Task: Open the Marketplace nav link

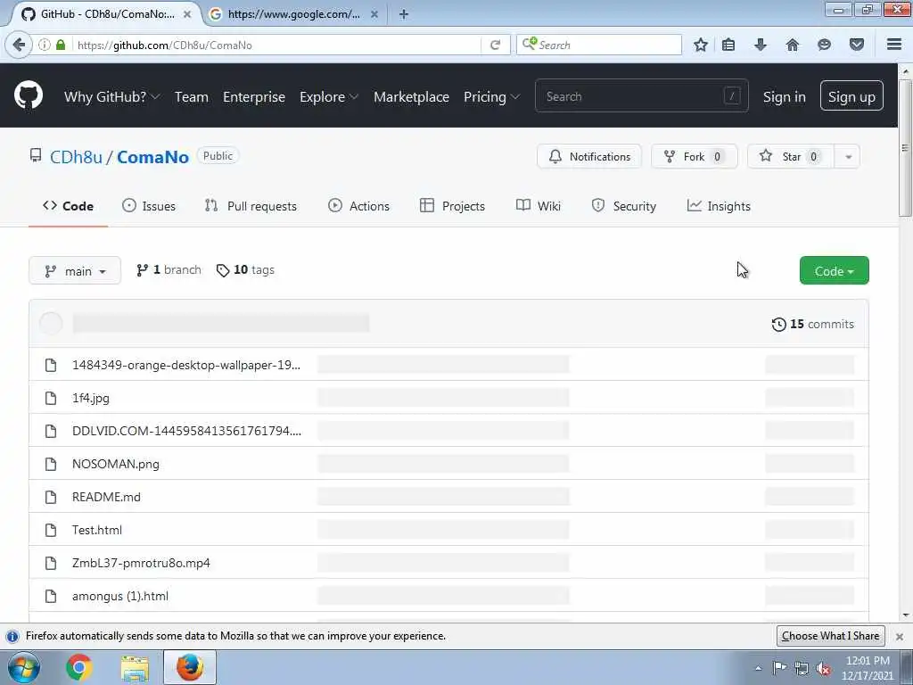Action: 411,96
